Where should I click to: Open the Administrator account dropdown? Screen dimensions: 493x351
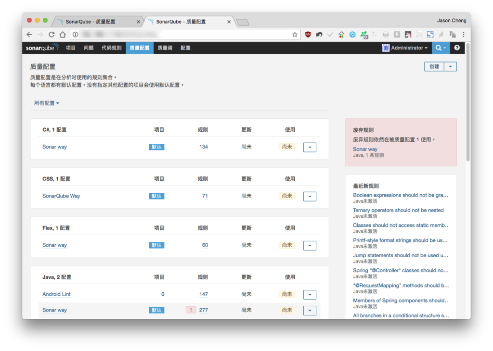coord(404,48)
